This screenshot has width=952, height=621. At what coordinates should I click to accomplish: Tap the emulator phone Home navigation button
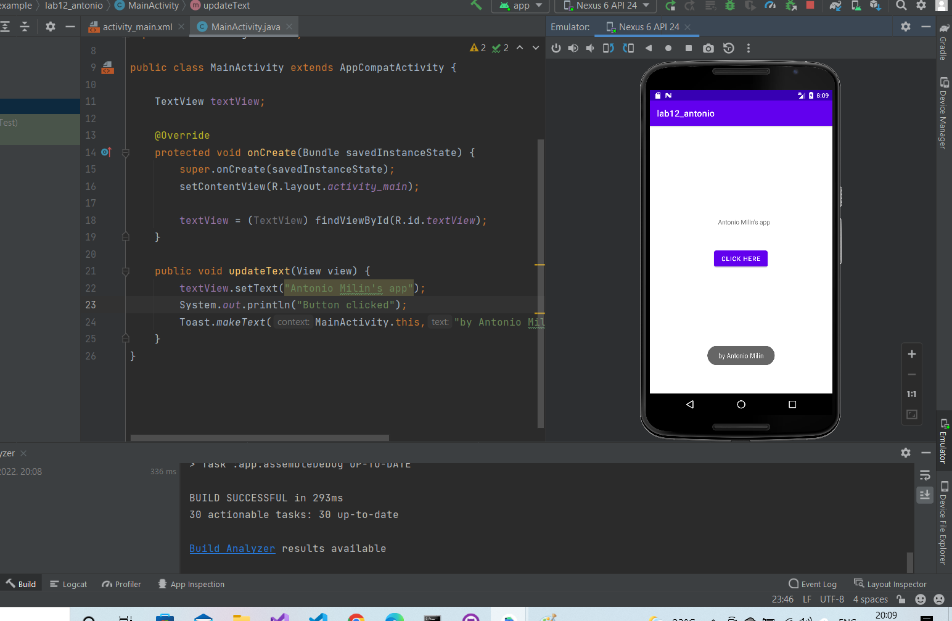click(x=741, y=405)
